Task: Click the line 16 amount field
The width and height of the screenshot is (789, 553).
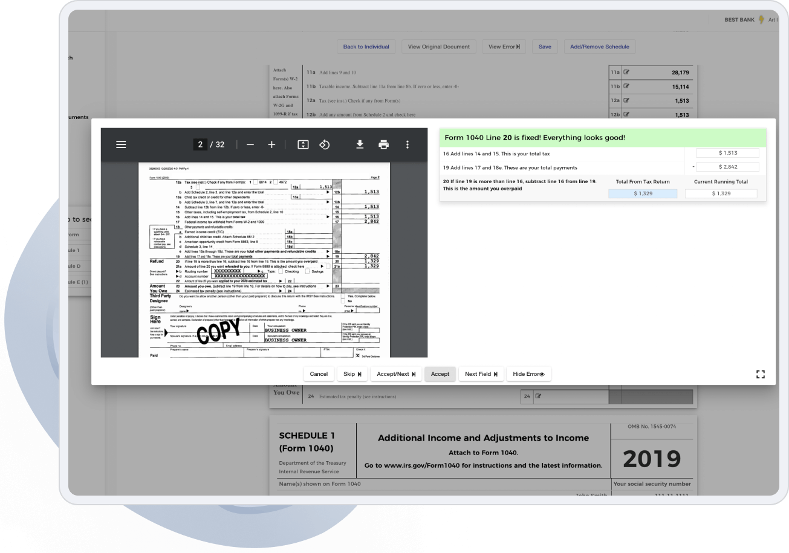Action: coord(727,153)
